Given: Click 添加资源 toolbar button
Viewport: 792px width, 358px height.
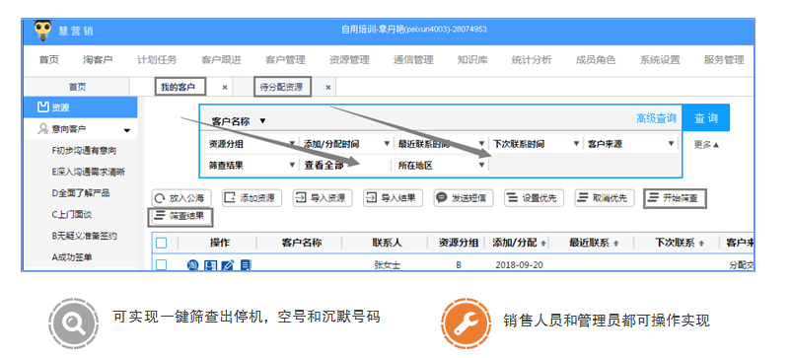Looking at the screenshot, I should click(252, 198).
